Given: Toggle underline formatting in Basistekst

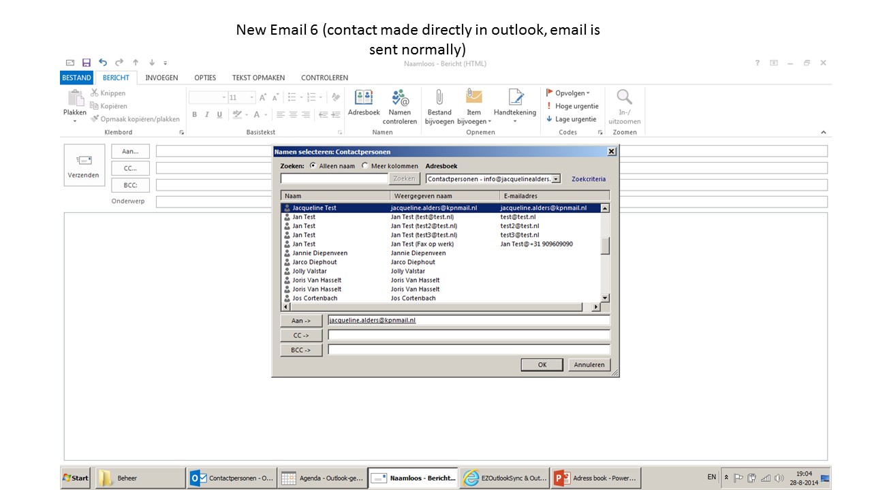Looking at the screenshot, I should point(219,115).
